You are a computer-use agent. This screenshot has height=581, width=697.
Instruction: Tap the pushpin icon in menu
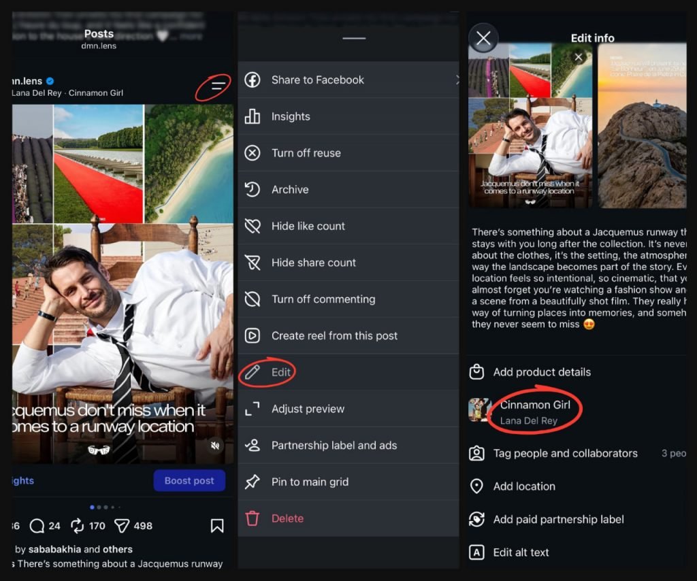click(253, 482)
